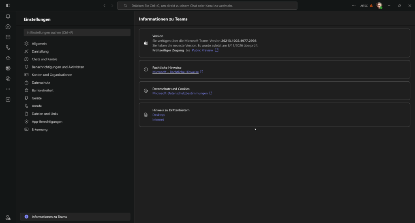Go back with the left arrow

pos(105,6)
